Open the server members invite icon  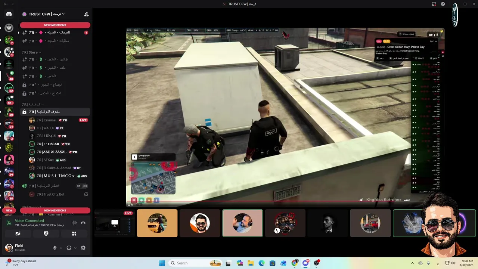tap(86, 14)
